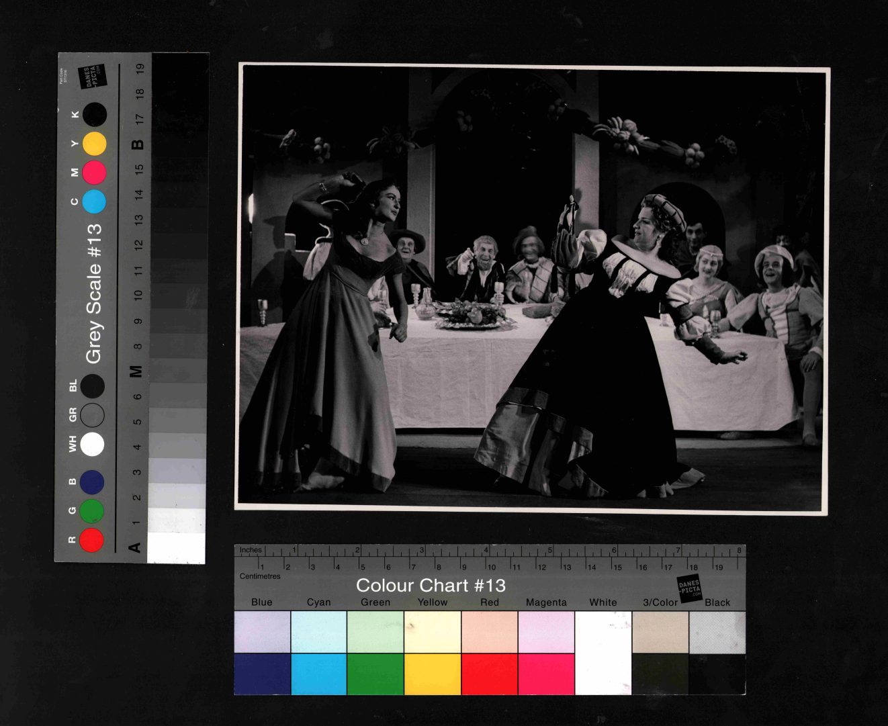Viewport: 888px width, 726px height.
Task: Pick the saturated green swatch under Green label
Action: pyautogui.click(x=375, y=674)
